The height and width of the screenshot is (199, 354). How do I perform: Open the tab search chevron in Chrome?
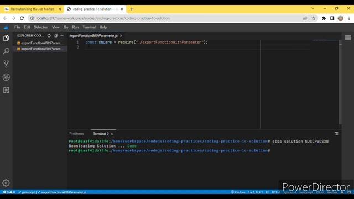[313, 8]
